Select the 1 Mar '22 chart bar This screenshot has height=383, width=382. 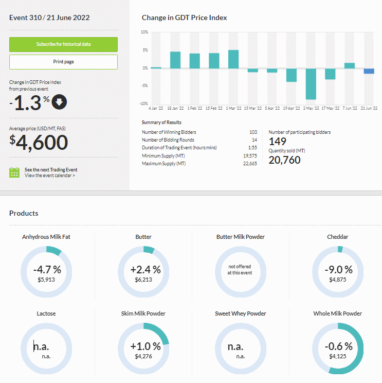(x=233, y=59)
